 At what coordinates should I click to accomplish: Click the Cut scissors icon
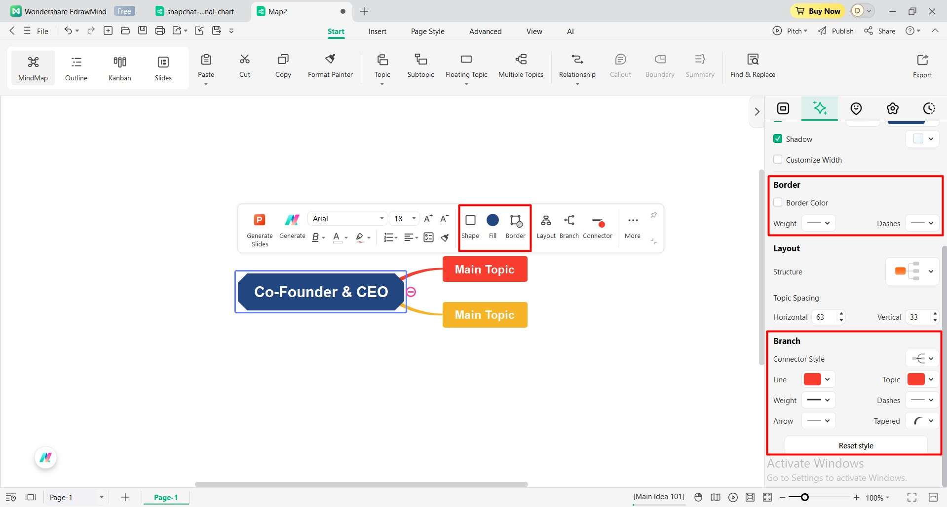tap(245, 59)
